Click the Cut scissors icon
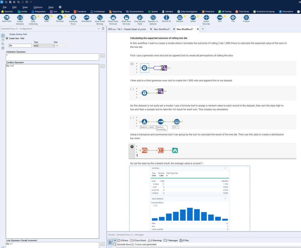Screen dimensions: 301x248 (14, 2)
